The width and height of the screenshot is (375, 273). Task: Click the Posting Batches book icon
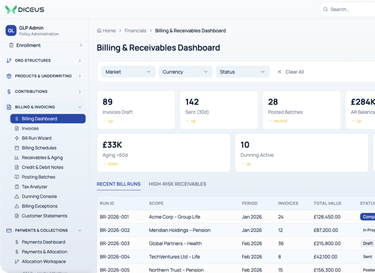click(17, 177)
